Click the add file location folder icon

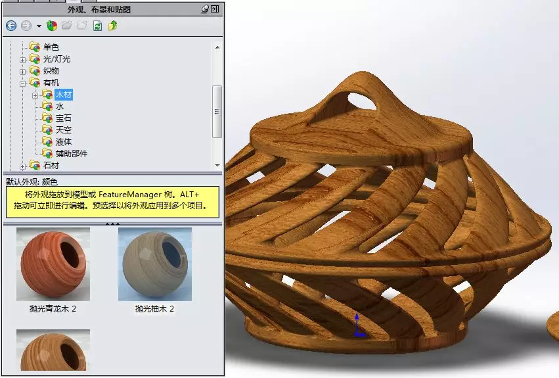point(66,26)
